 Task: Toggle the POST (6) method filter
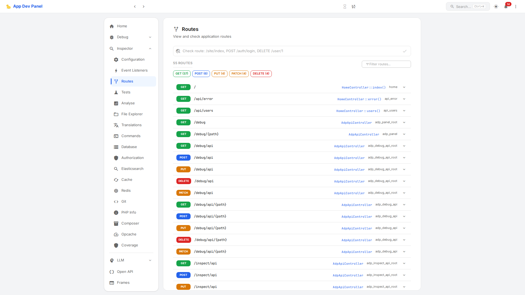coord(201,74)
